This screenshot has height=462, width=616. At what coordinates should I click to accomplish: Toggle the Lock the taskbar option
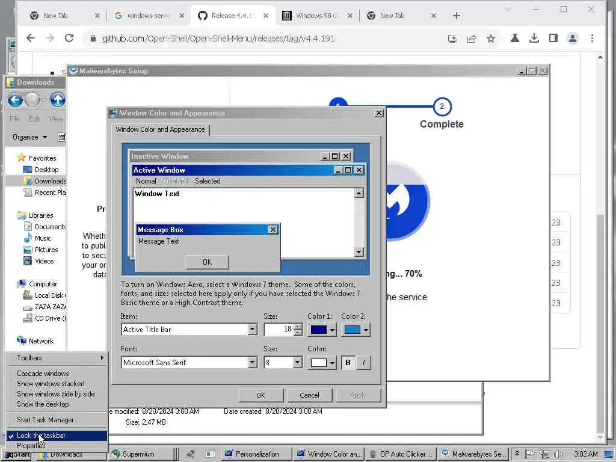tap(57, 436)
